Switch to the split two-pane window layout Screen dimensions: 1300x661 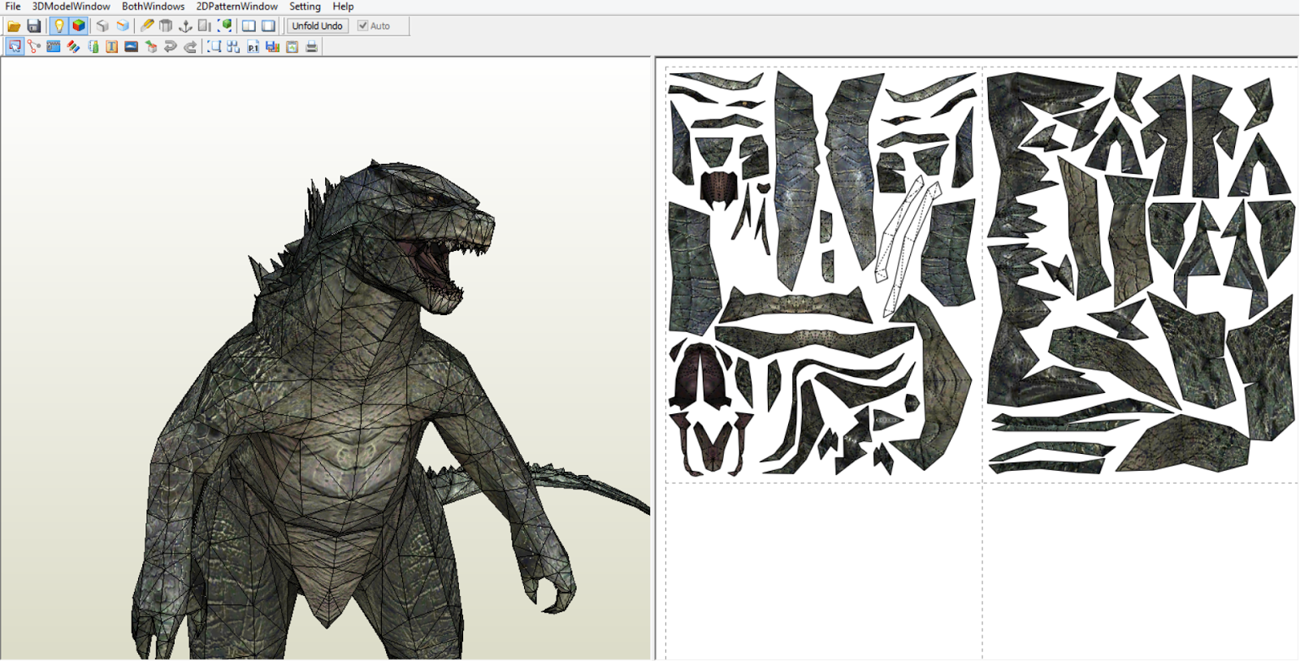249,26
